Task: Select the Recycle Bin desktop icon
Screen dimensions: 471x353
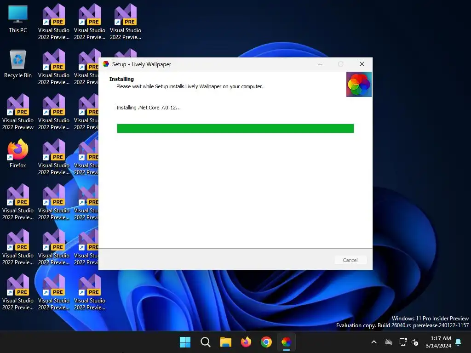Action: 18,64
